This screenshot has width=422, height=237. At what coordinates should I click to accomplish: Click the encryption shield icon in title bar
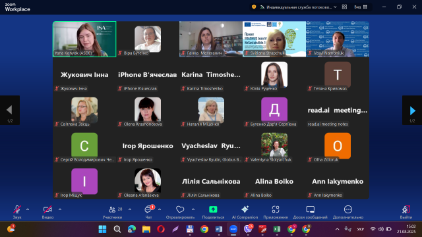(x=254, y=7)
